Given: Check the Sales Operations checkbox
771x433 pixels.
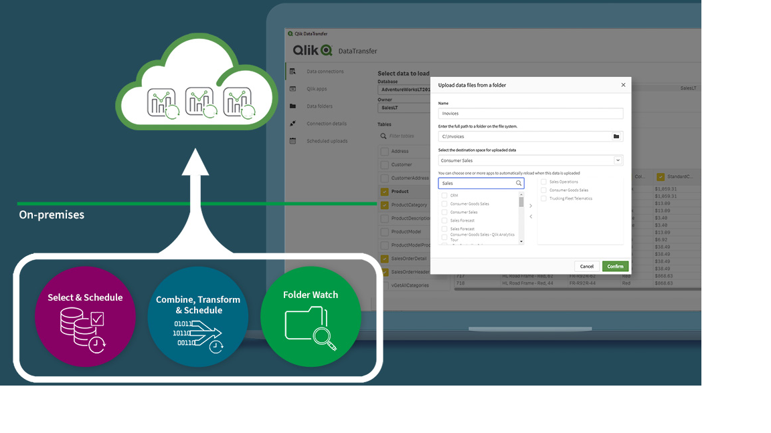Looking at the screenshot, I should tap(543, 182).
